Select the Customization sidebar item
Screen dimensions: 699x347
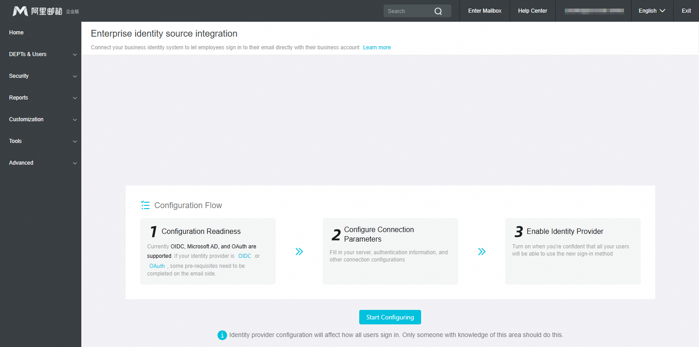26,119
